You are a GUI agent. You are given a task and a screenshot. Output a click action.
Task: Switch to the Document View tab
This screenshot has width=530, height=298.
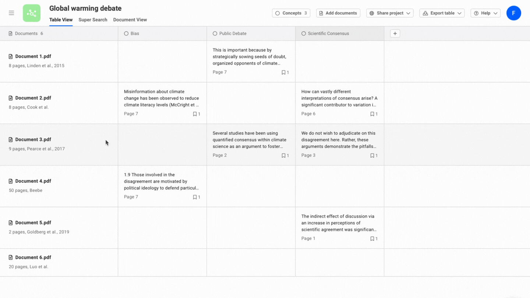coord(130,20)
